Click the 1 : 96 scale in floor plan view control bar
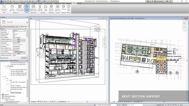 pos(113,102)
